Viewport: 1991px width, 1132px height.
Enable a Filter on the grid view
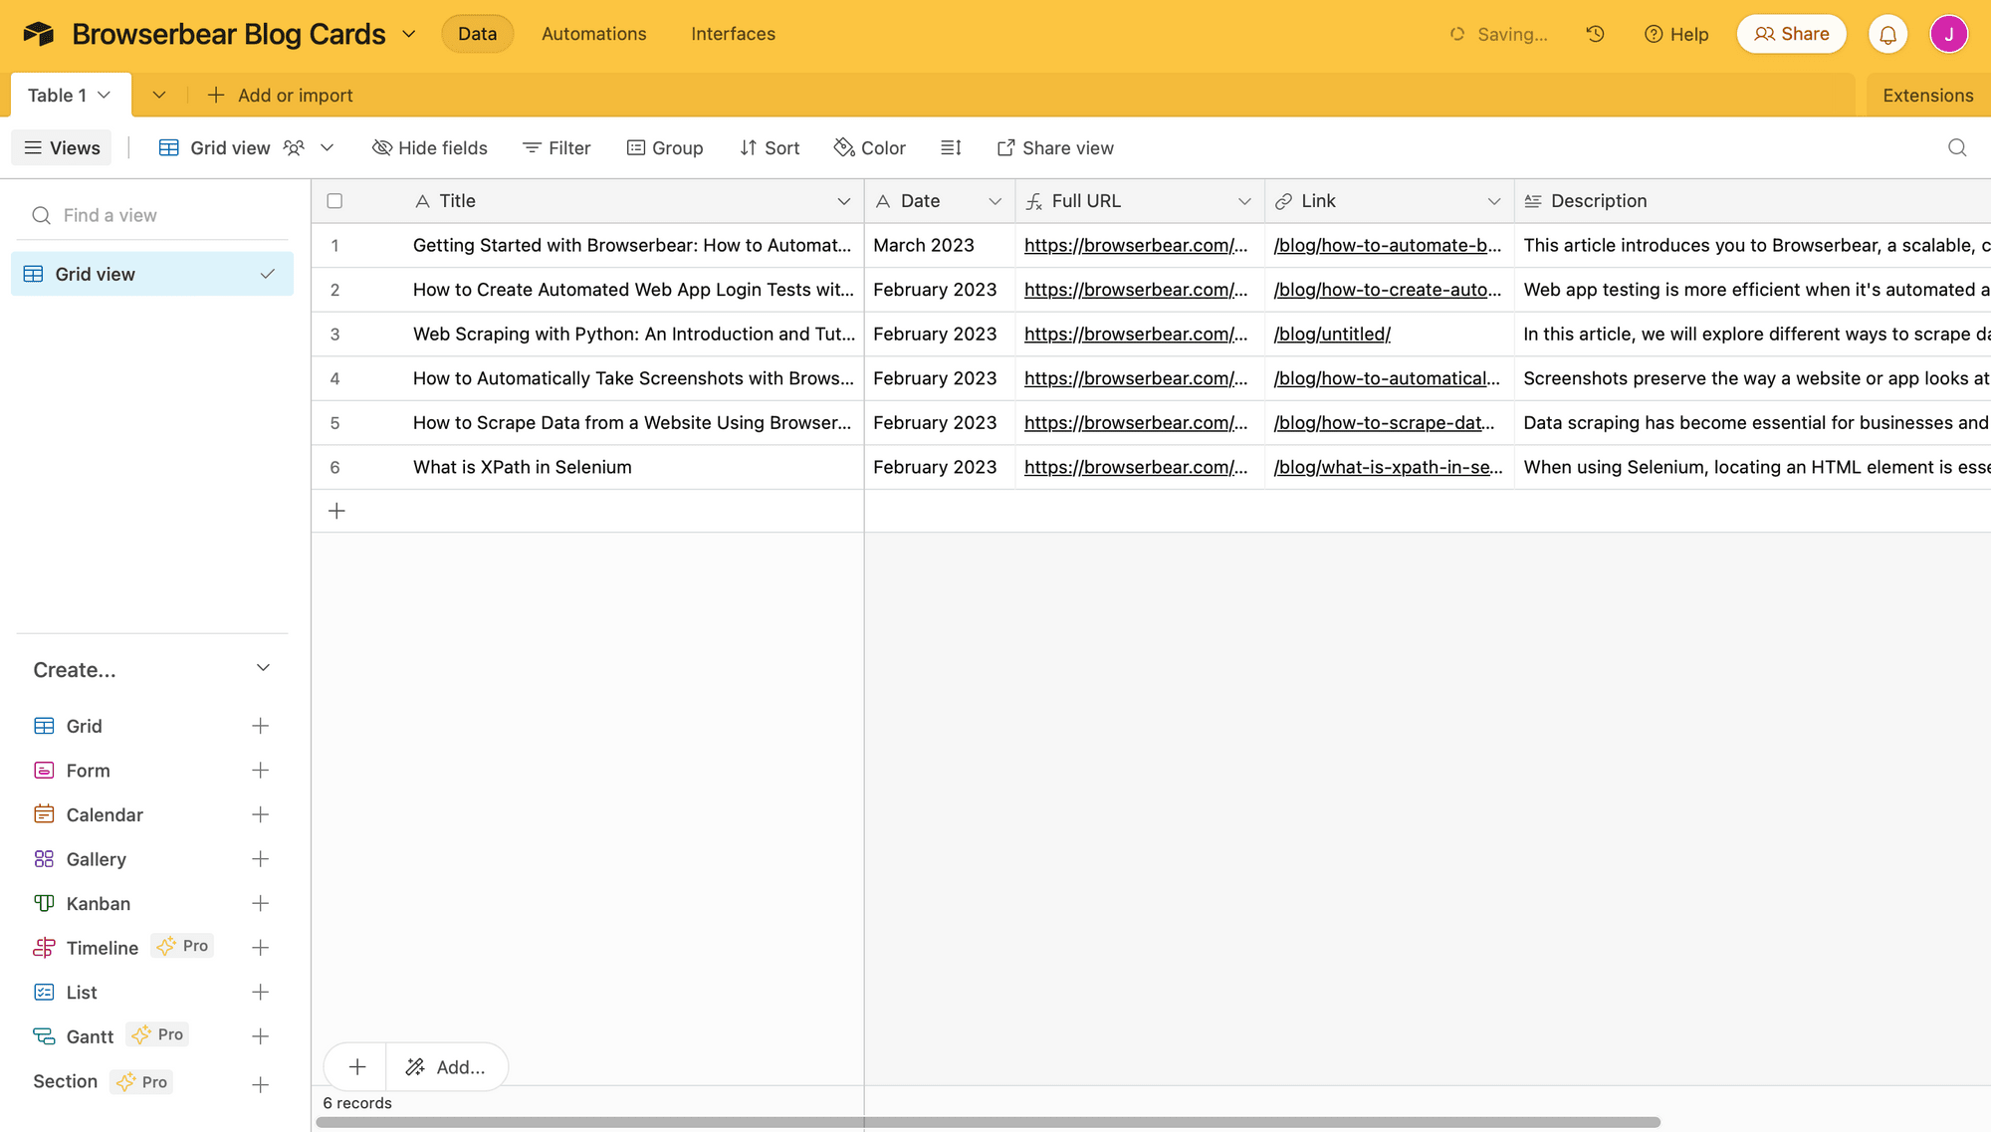pyautogui.click(x=555, y=147)
